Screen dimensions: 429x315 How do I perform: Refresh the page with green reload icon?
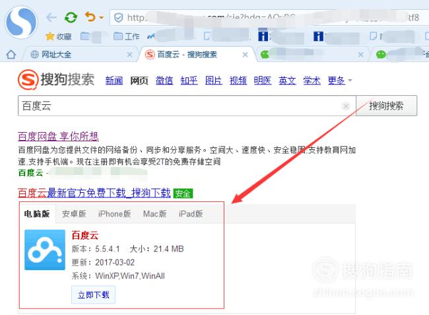coord(71,18)
